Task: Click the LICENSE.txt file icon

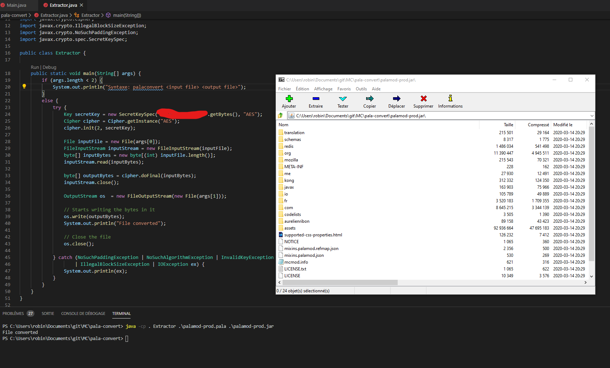Action: 281,269
